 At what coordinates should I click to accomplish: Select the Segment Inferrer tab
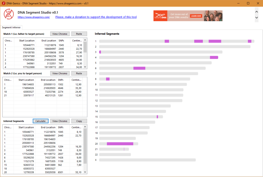[11, 27]
